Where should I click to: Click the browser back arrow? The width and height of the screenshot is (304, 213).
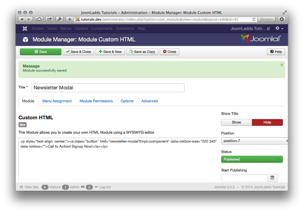click(x=22, y=20)
